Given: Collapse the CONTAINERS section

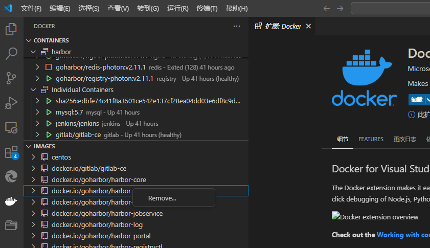Looking at the screenshot, I should 29,40.
